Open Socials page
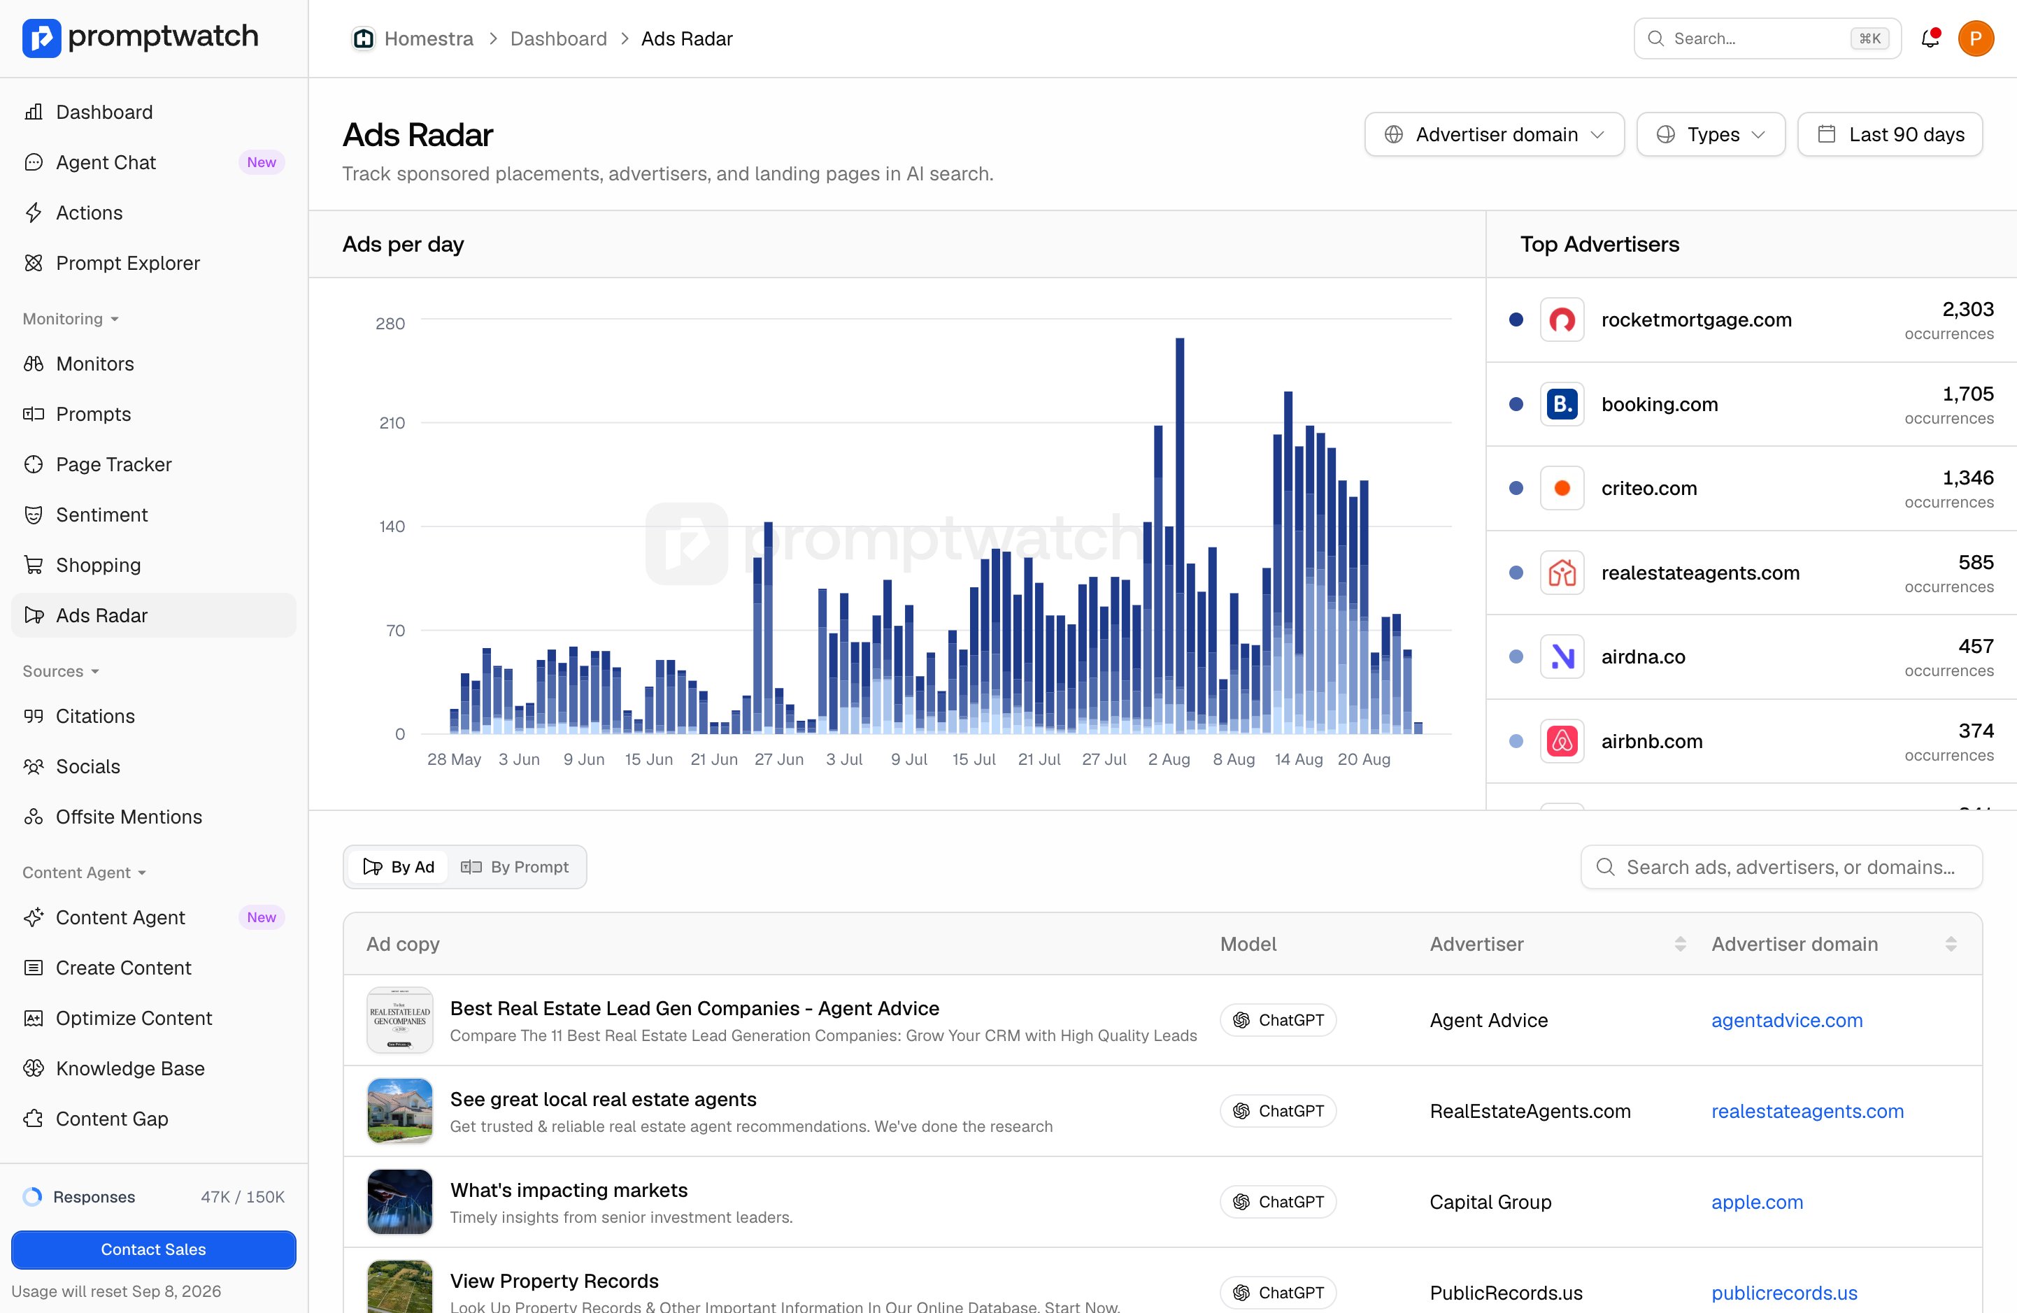 click(x=153, y=766)
